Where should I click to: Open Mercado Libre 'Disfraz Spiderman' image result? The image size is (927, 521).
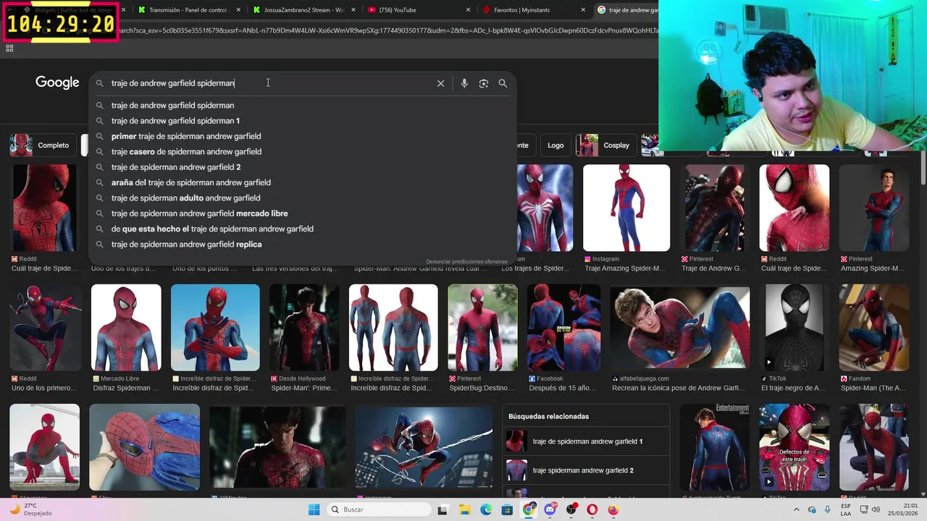[x=126, y=328]
